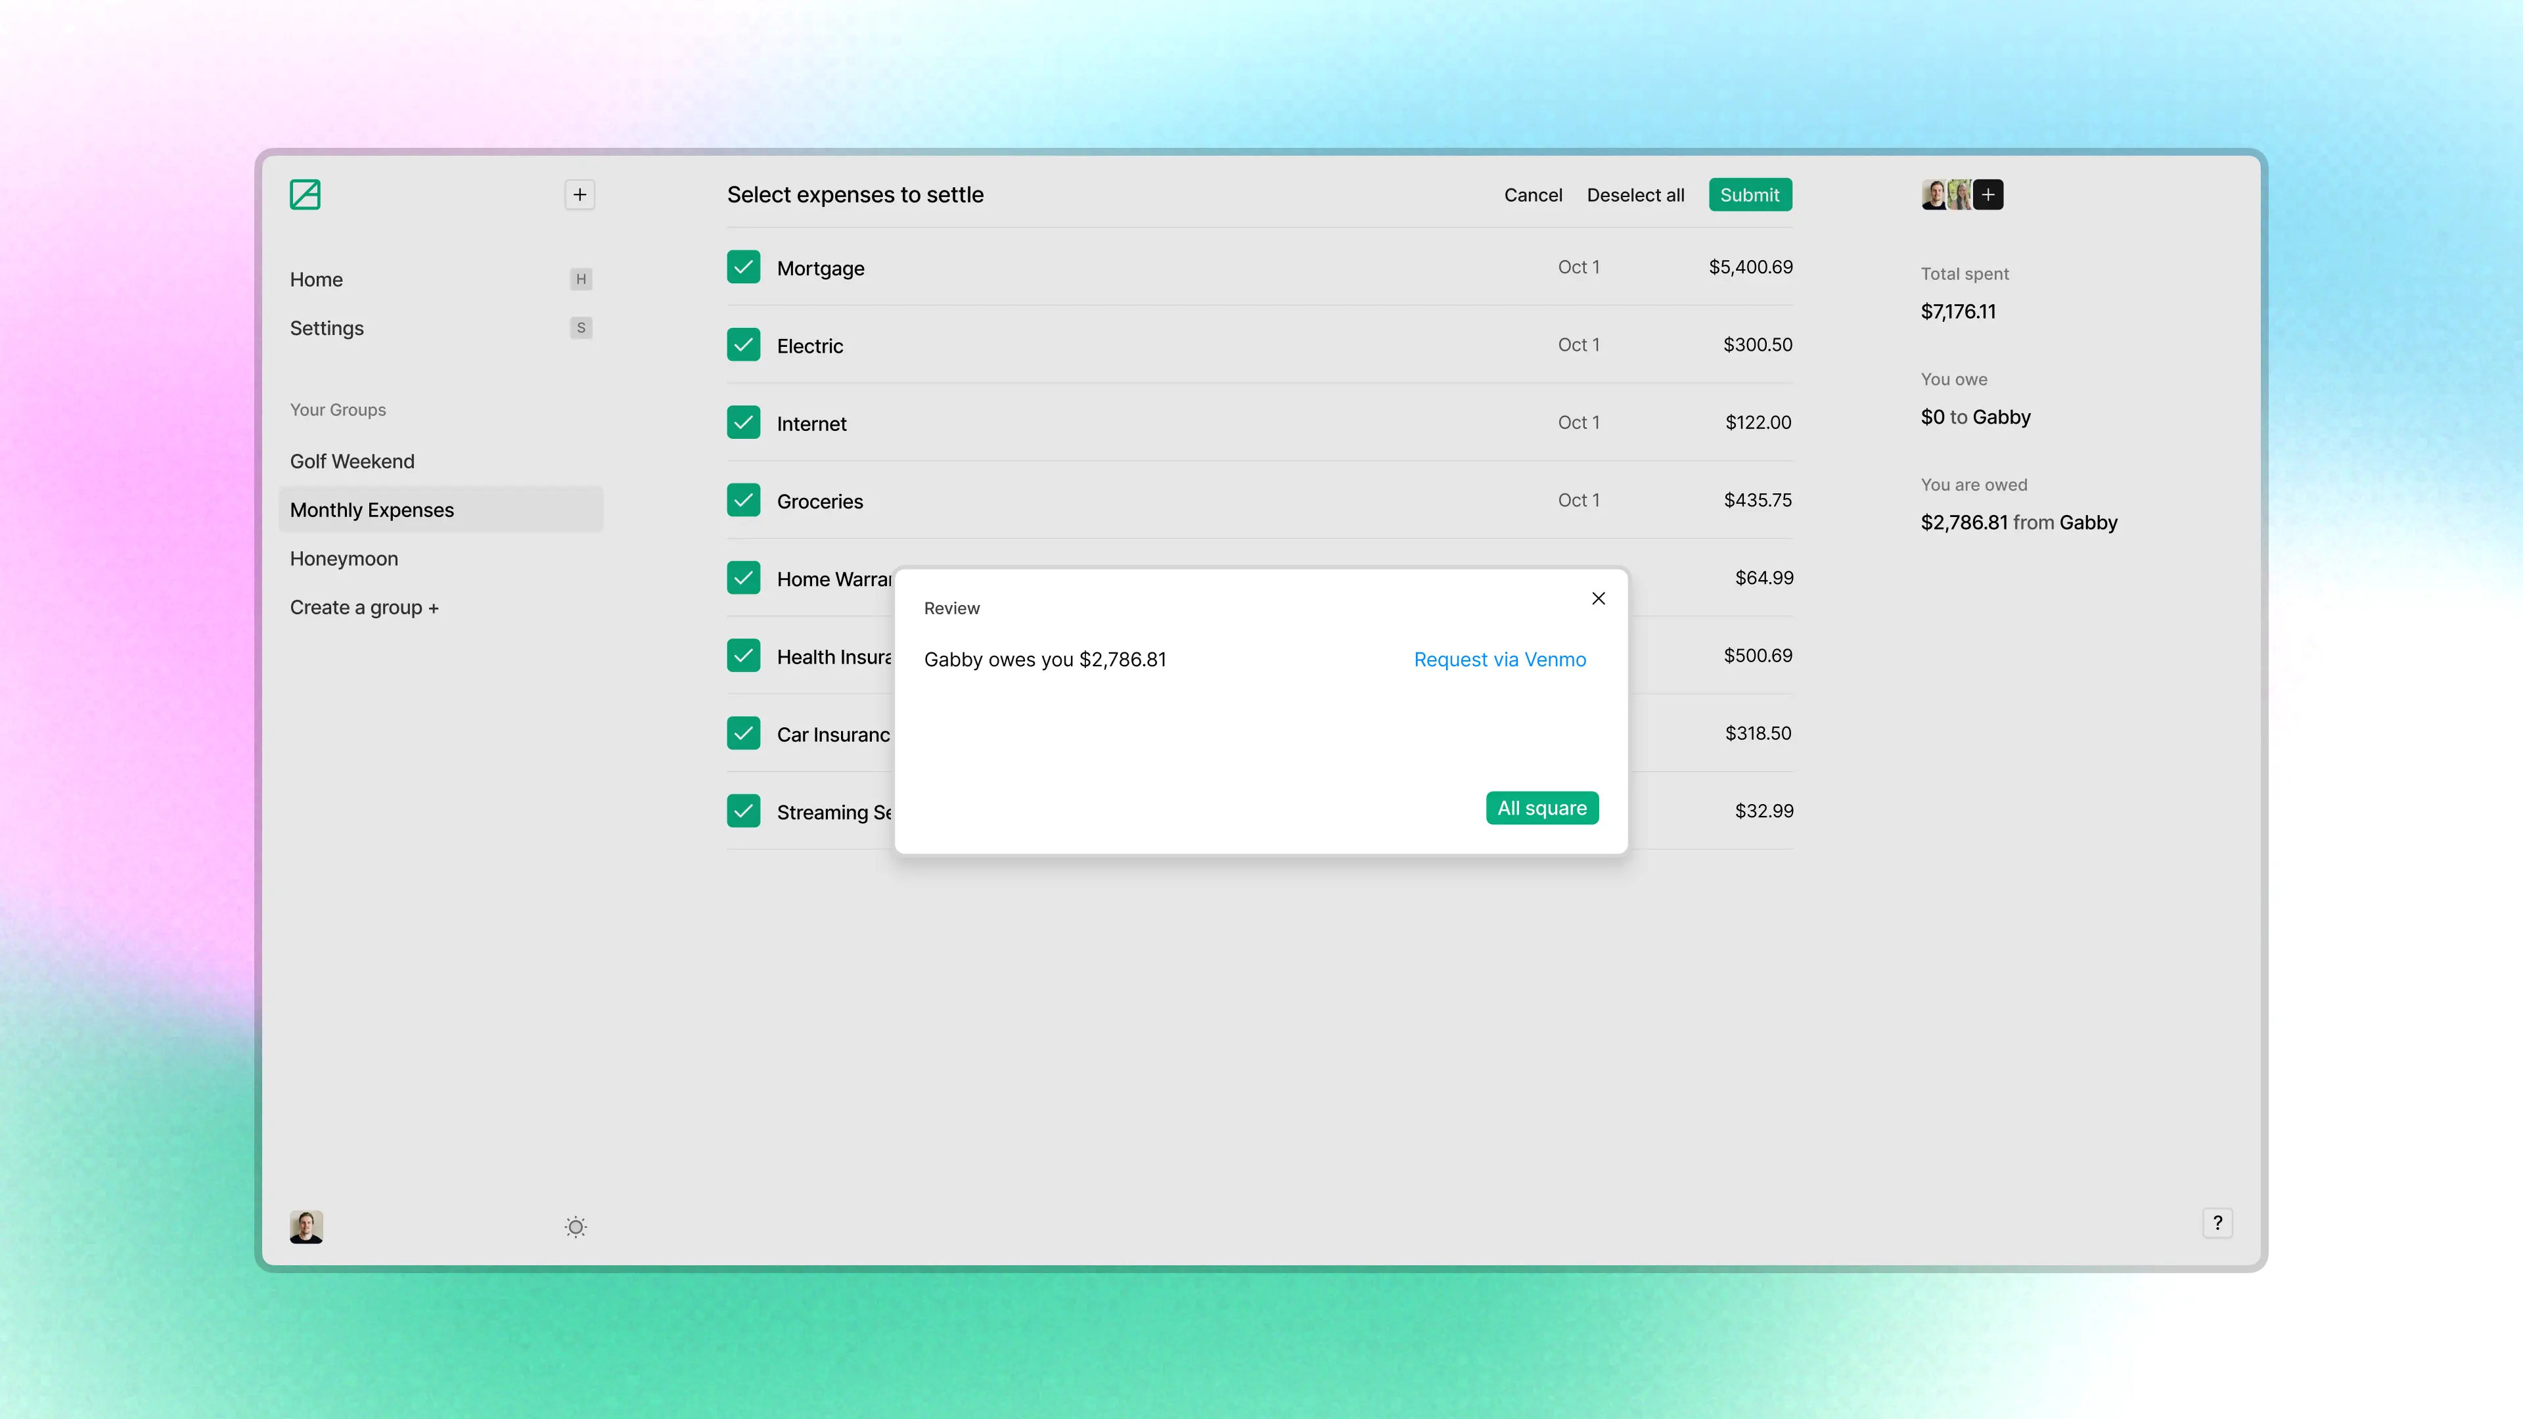Click the Request via Venmo link
Viewport: 2523px width, 1419px height.
click(1499, 660)
